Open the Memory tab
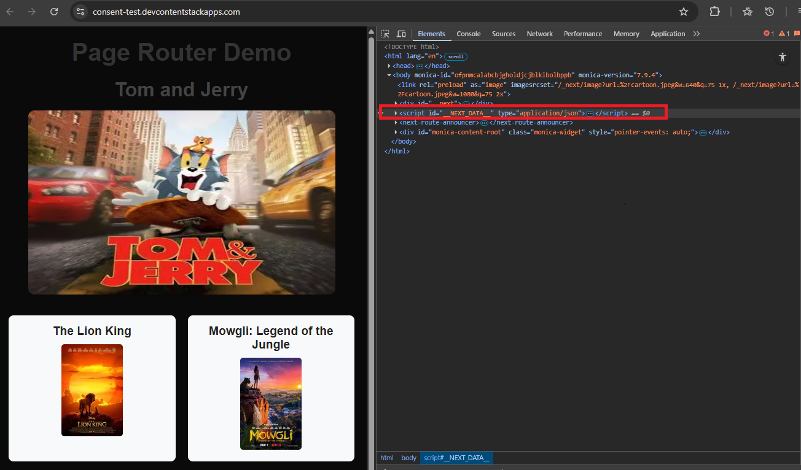 [x=627, y=34]
